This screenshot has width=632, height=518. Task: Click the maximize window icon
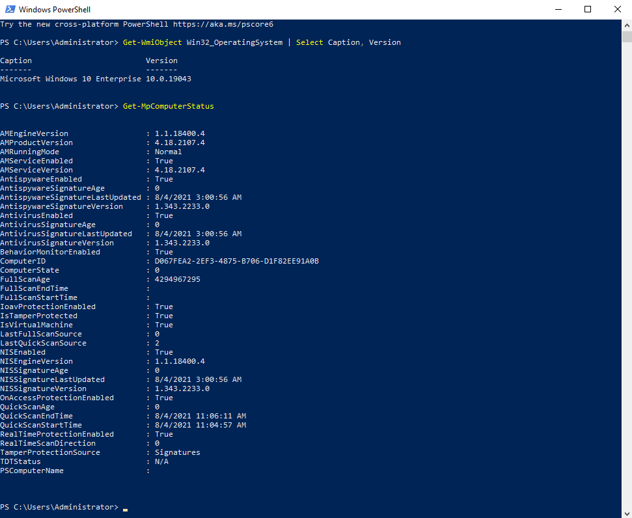[x=588, y=9]
